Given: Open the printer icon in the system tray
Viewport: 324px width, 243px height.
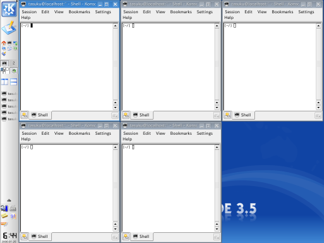Looking at the screenshot, I should tap(13, 208).
